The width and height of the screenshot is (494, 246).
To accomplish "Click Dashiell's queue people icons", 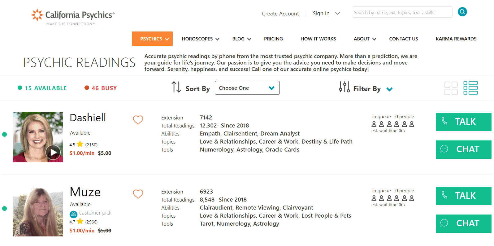I will 393,124.
